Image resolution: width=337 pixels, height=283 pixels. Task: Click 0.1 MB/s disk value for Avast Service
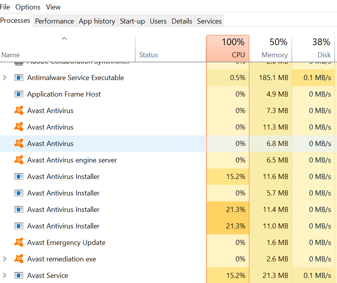317,276
